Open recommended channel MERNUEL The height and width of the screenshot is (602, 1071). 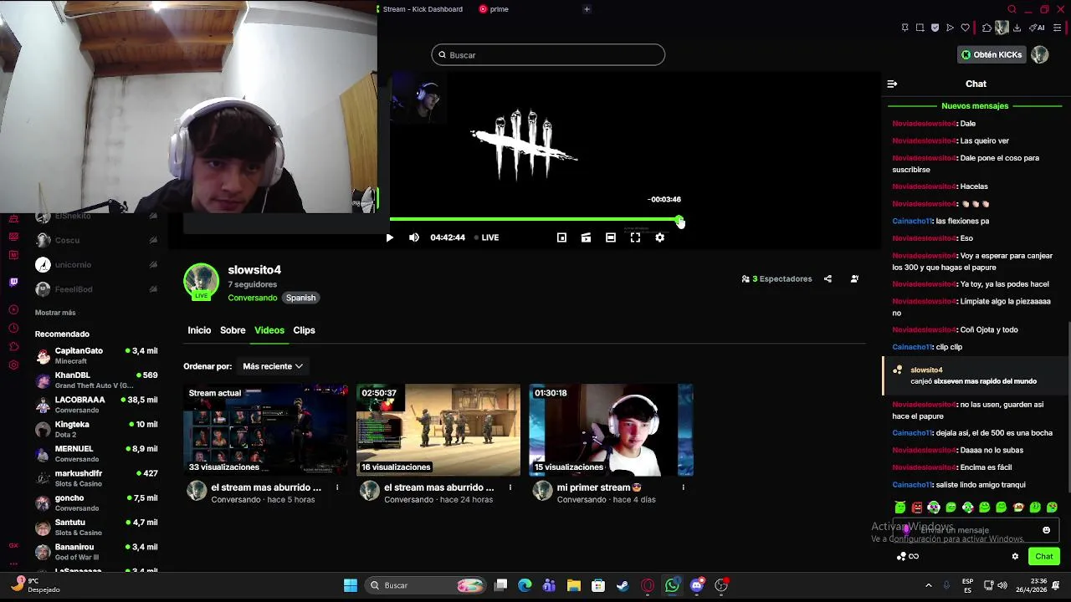tap(96, 453)
